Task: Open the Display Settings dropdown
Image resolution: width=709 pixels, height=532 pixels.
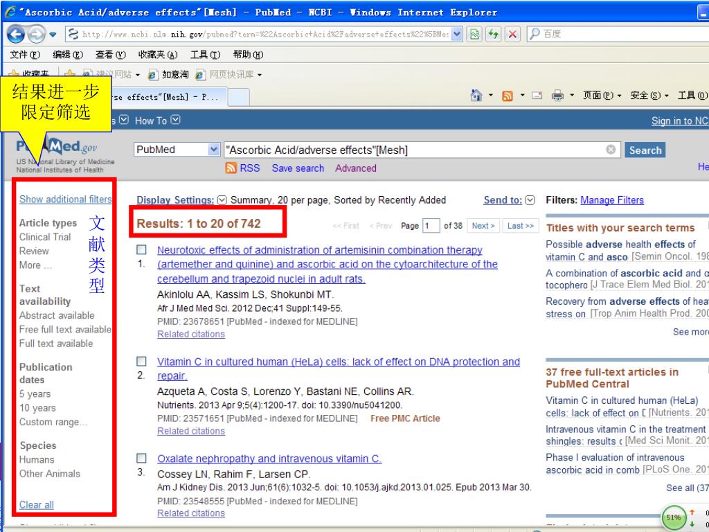Action: tap(181, 200)
